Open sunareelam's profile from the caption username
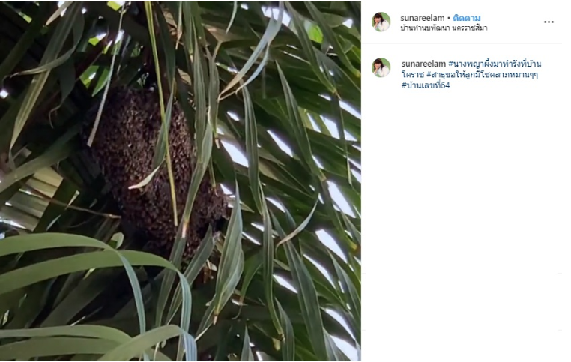Screen dimensions: 571x362 click(423, 64)
